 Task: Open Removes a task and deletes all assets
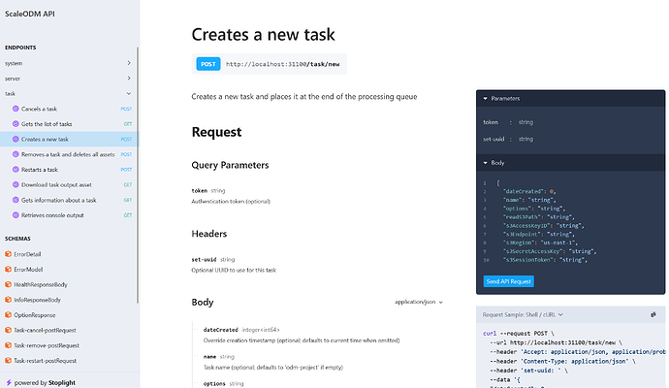(x=70, y=154)
